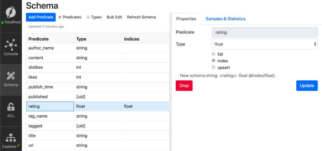Click the [uid] type cell for tagged
The width and height of the screenshot is (322, 151).
click(x=98, y=126)
